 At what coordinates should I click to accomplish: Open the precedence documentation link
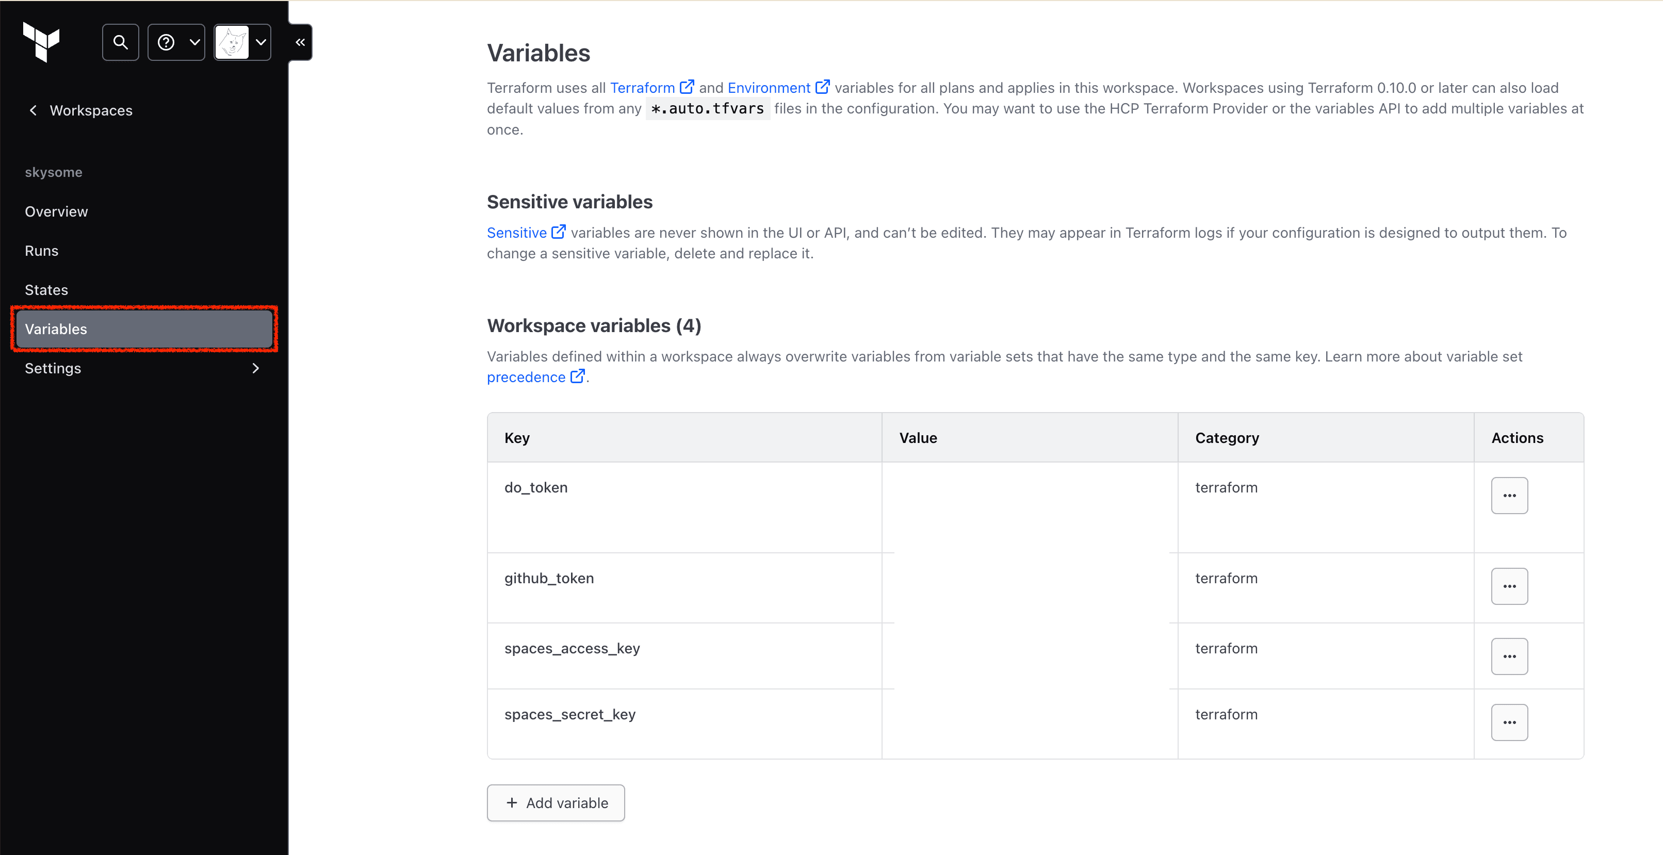tap(527, 377)
